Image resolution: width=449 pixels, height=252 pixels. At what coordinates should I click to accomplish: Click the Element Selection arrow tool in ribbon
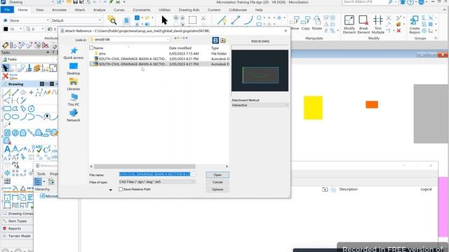coord(164,20)
